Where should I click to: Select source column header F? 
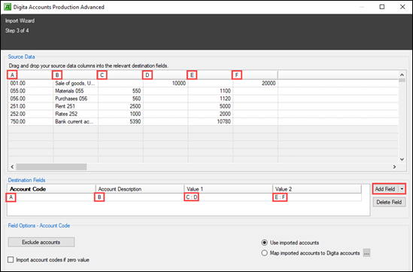pyautogui.click(x=255, y=75)
